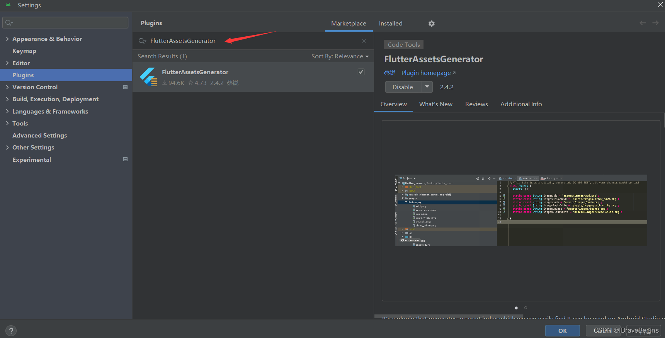Open Sort By Relevance dropdown

[x=340, y=56]
